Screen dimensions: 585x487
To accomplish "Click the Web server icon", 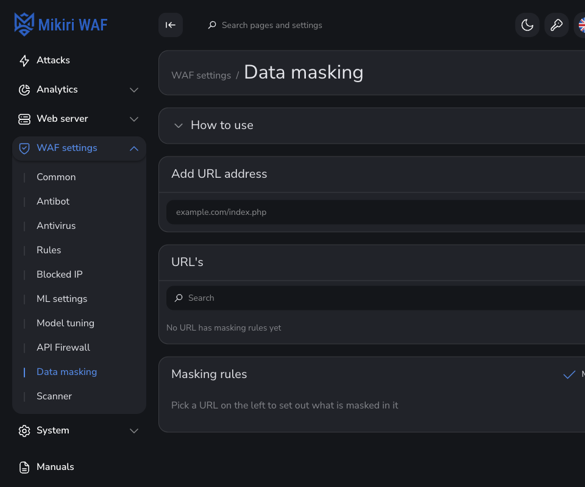I will pyautogui.click(x=24, y=119).
